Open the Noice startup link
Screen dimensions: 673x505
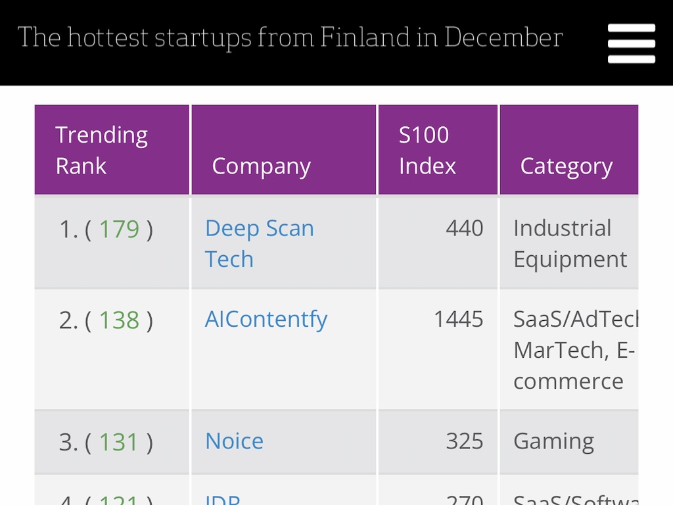click(x=234, y=441)
